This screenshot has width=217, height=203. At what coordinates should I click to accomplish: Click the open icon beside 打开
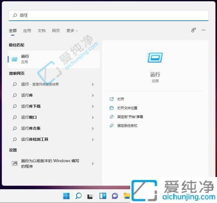click(x=112, y=99)
